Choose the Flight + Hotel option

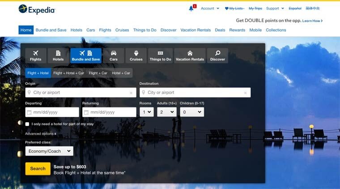click(38, 73)
